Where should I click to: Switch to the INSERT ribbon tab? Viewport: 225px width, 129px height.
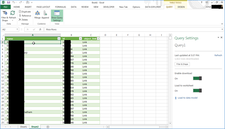coord(28,7)
